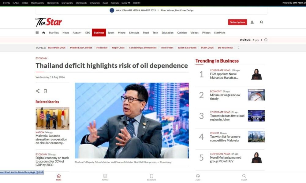Open the Lifestyle section
This screenshot has width=306, height=183.
(134, 33)
